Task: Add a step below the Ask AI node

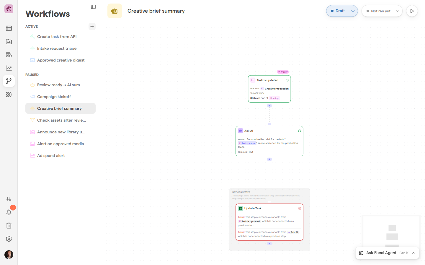Action: coord(269,159)
